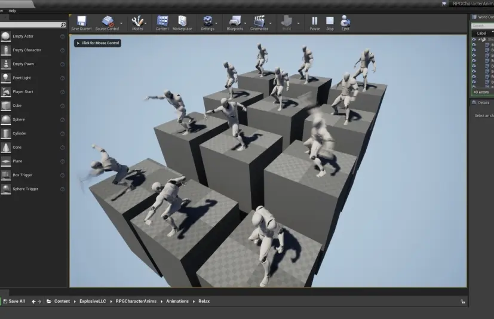The image size is (494, 319).
Task: Select Player Start in the actor list
Action: point(23,92)
